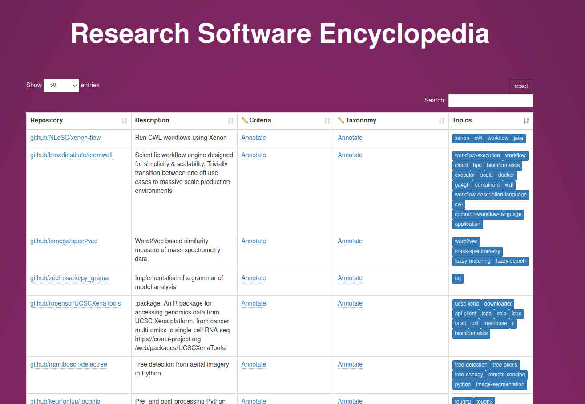This screenshot has height=404, width=585.
Task: Select the uq topic tag
Action: pyautogui.click(x=458, y=278)
